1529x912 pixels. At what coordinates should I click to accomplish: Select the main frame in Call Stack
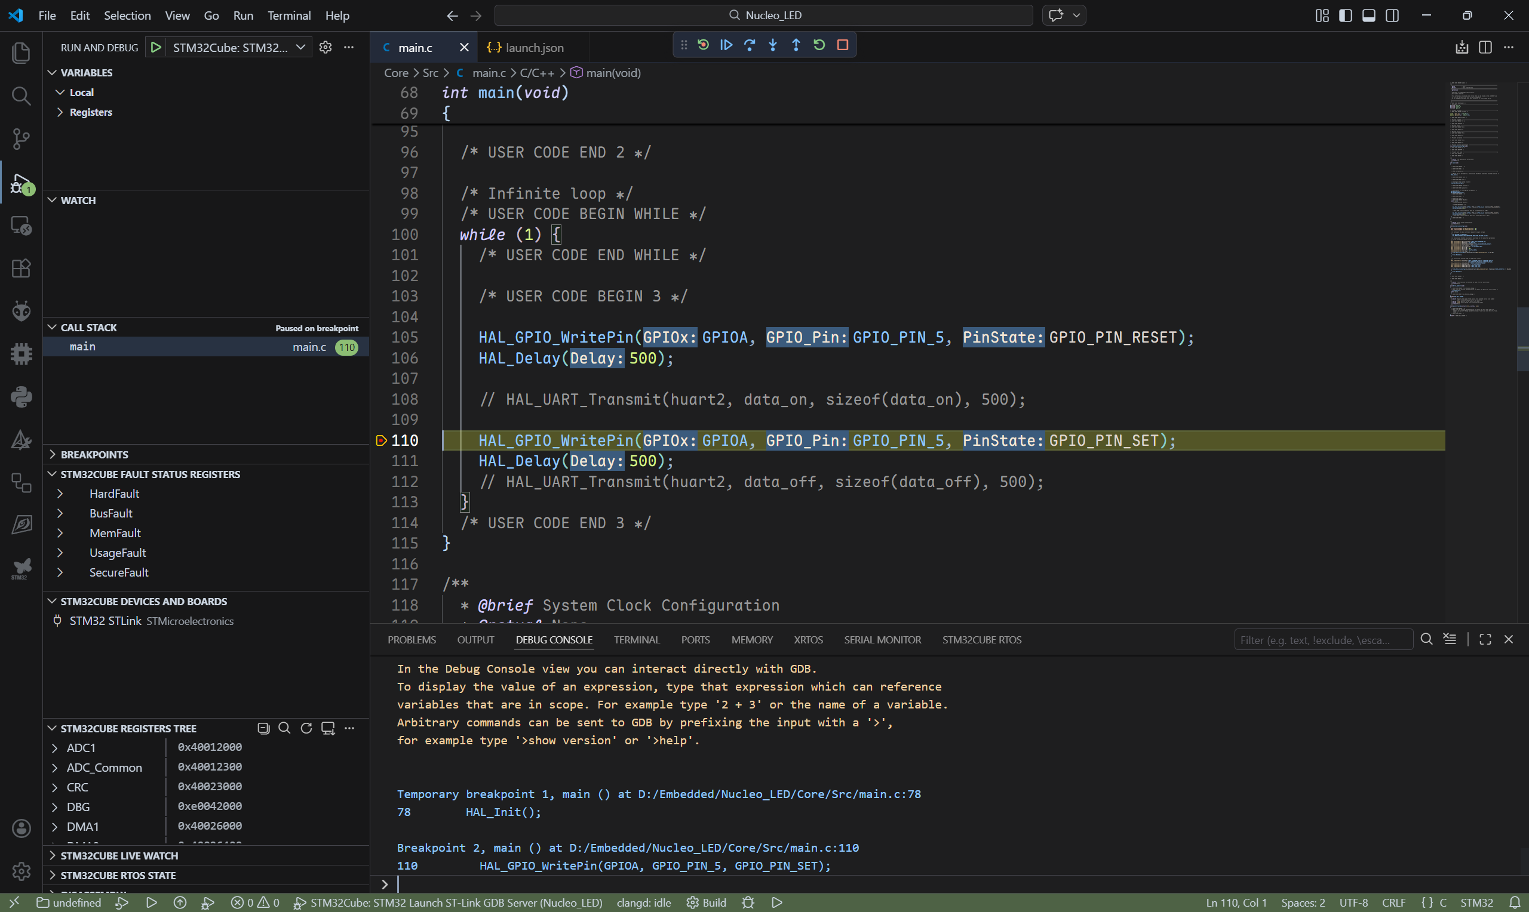point(206,347)
